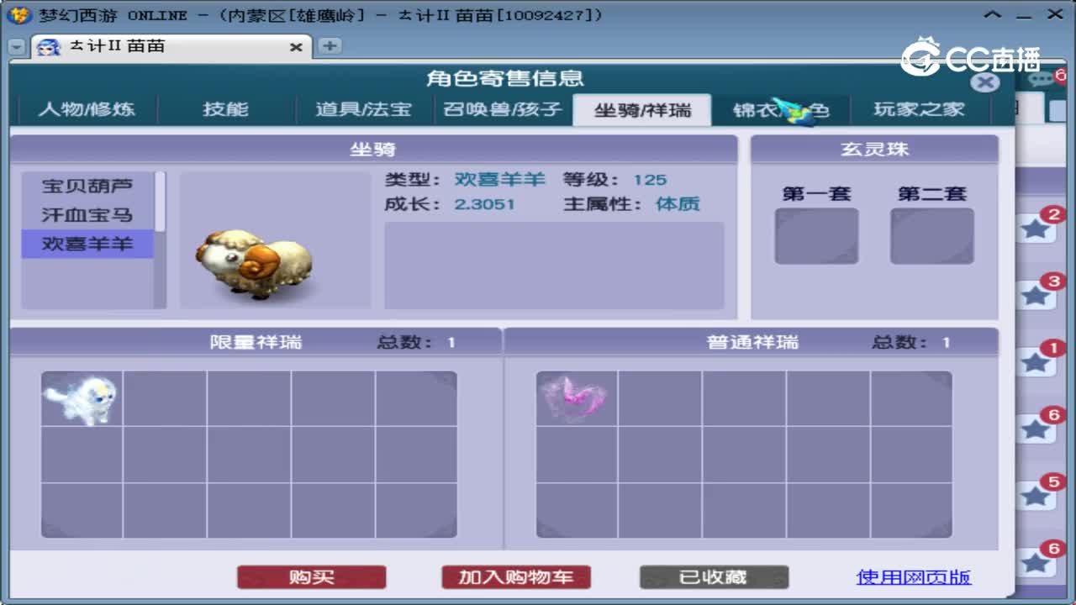Click the 玄灵珠 panel header
1076x605 pixels.
(874, 150)
